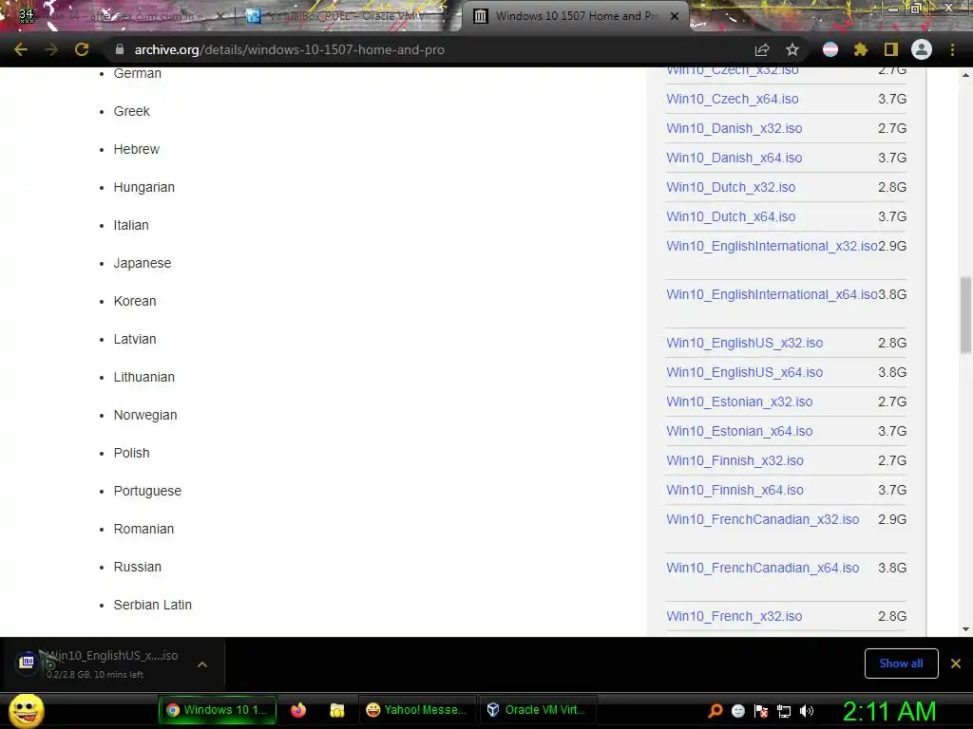Viewport: 973px width, 729px height.
Task: Click the 2:11 AM taskbar clock
Action: point(889,711)
